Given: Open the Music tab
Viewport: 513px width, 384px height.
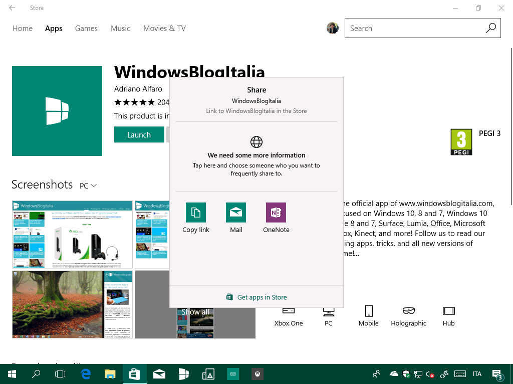Looking at the screenshot, I should pos(120,28).
